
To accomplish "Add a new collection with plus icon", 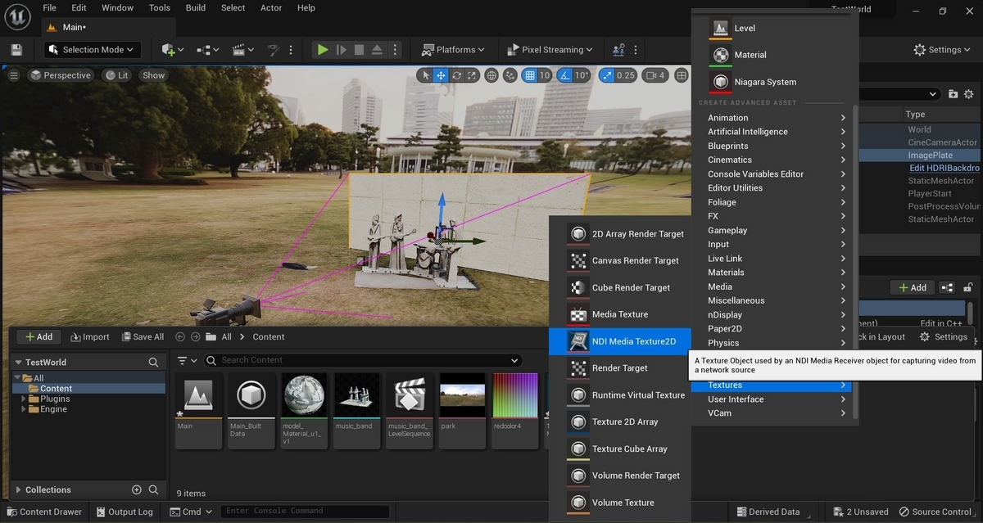I will click(x=137, y=489).
